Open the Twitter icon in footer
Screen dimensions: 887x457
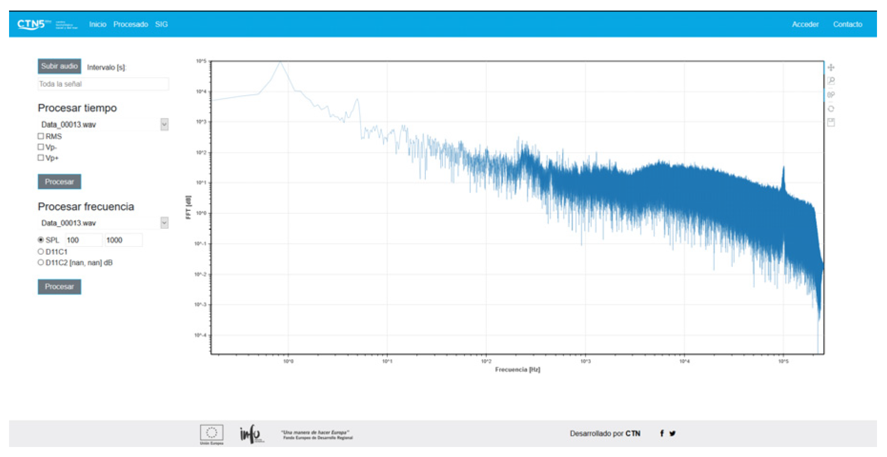pos(672,433)
